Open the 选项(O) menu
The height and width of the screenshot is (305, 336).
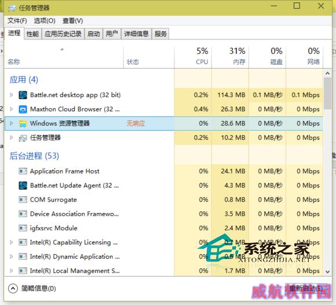45,21
